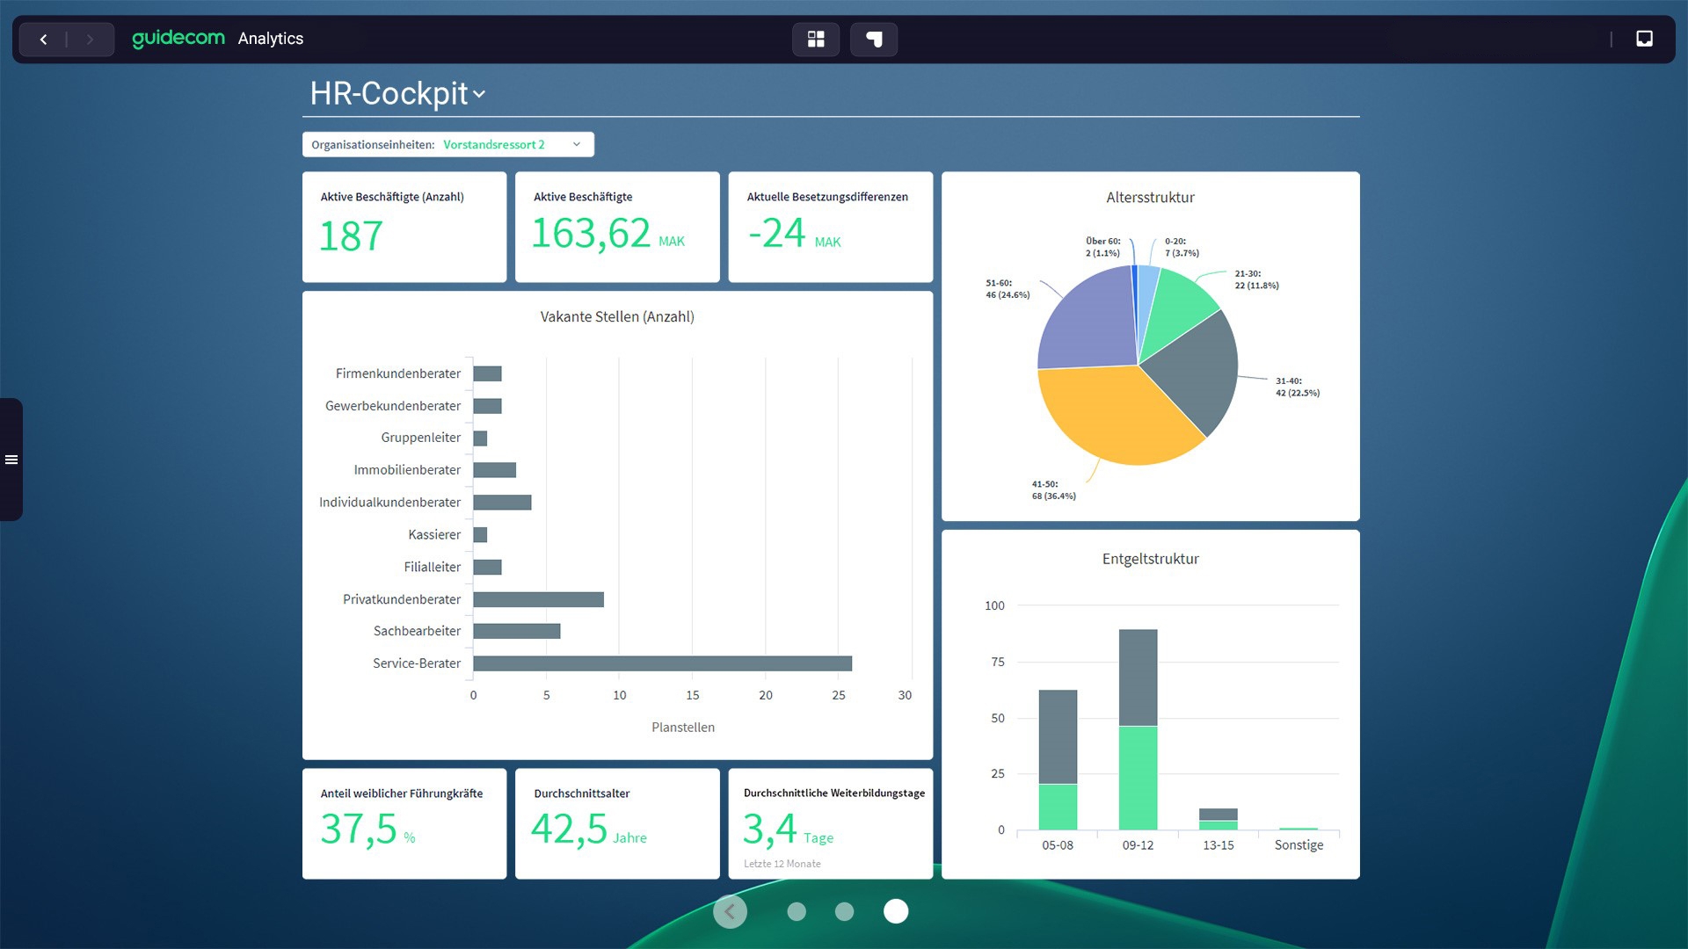The height and width of the screenshot is (949, 1688).
Task: Select the second pagination dot
Action: [x=844, y=911]
